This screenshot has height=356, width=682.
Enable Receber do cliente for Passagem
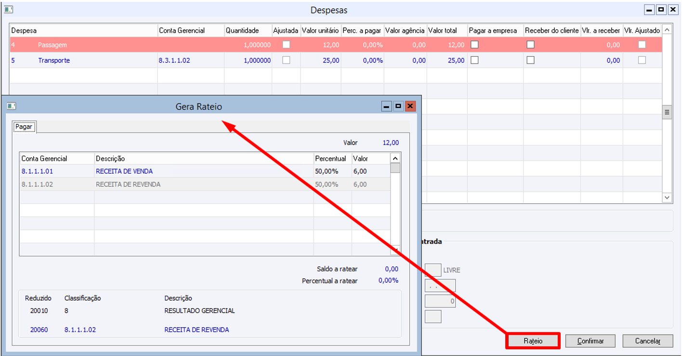tap(530, 45)
